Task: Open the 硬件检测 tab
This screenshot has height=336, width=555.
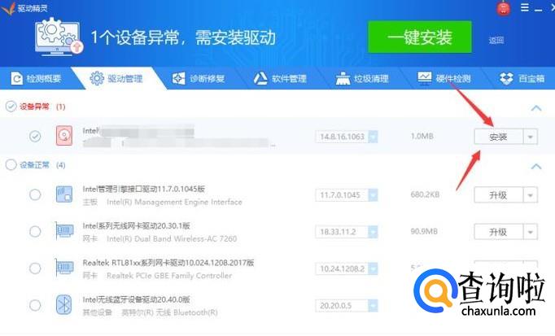Action: 444,78
